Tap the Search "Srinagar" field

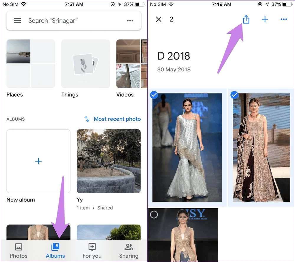[x=74, y=21]
